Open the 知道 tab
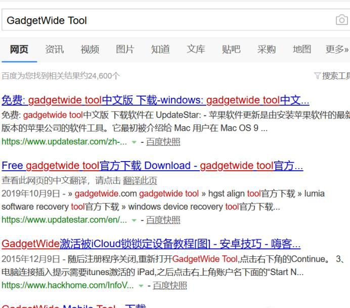Viewport: 350px width, 308px height. [160, 50]
